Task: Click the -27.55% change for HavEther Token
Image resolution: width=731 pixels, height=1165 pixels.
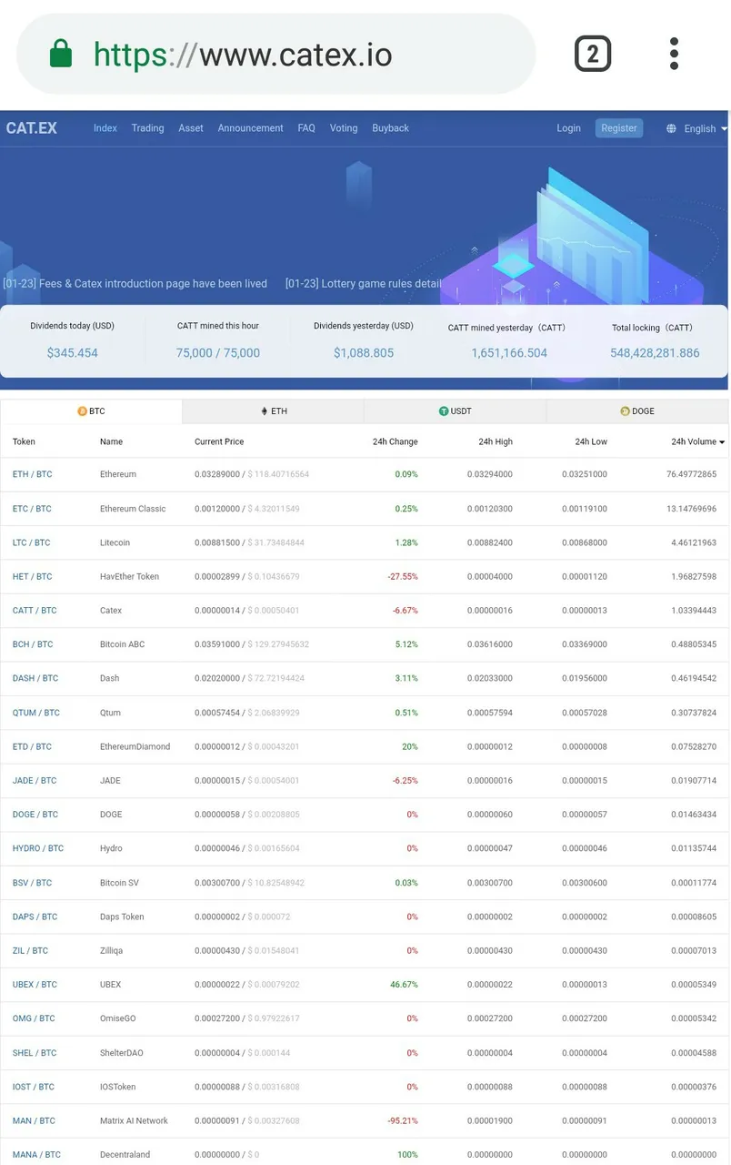Action: 403,577
